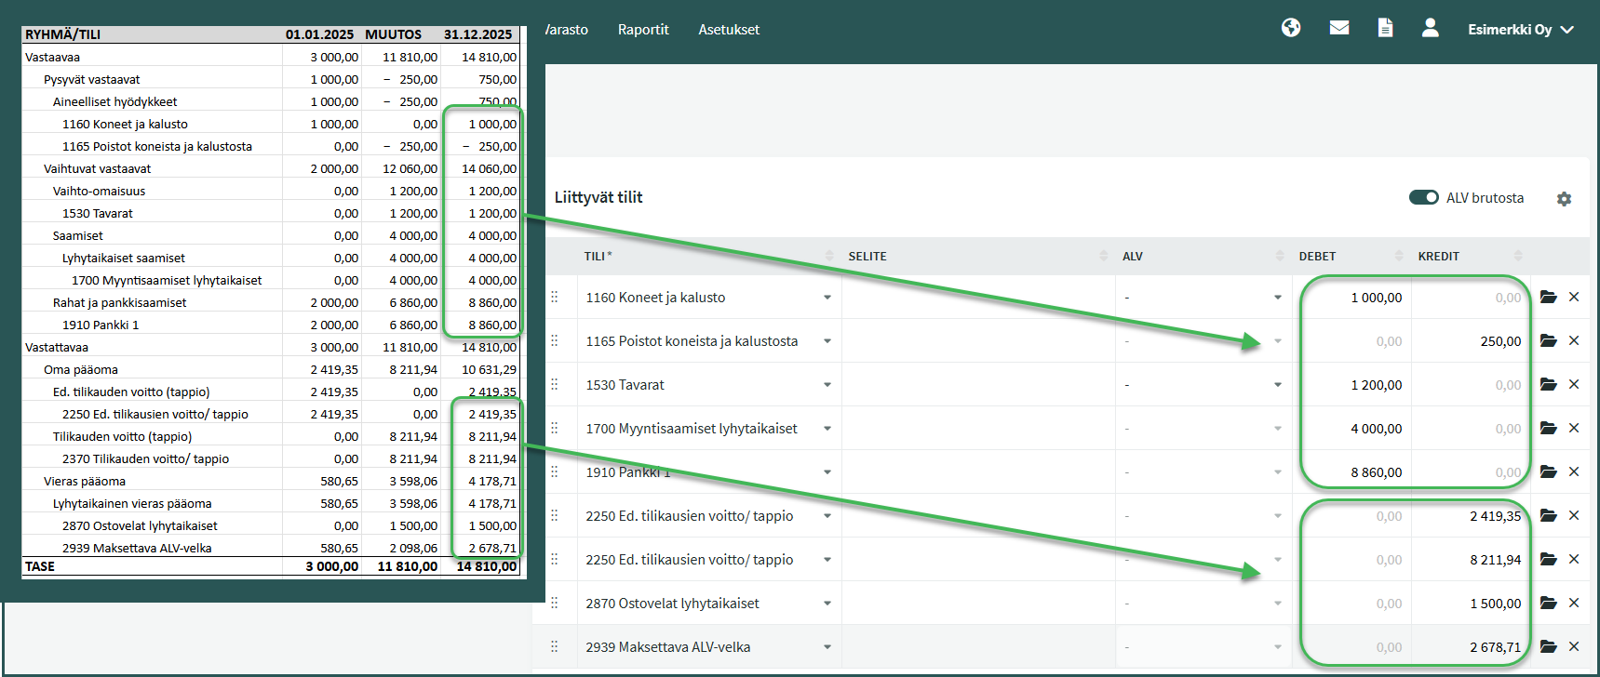Click drag handle of 1165 Poistot row

pos(555,341)
